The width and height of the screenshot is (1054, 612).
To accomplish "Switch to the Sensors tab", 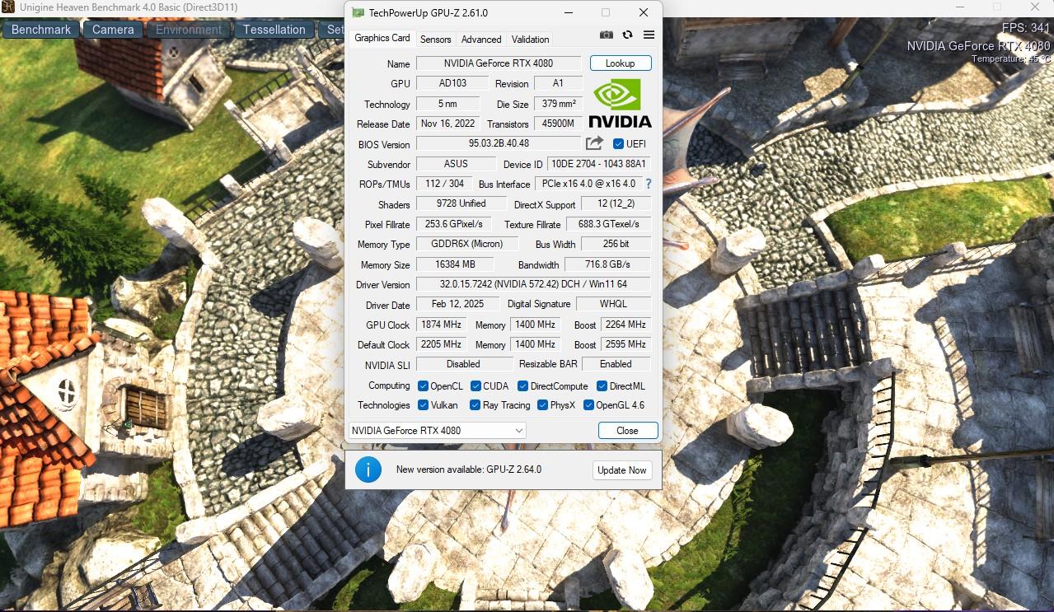I will pyautogui.click(x=435, y=39).
